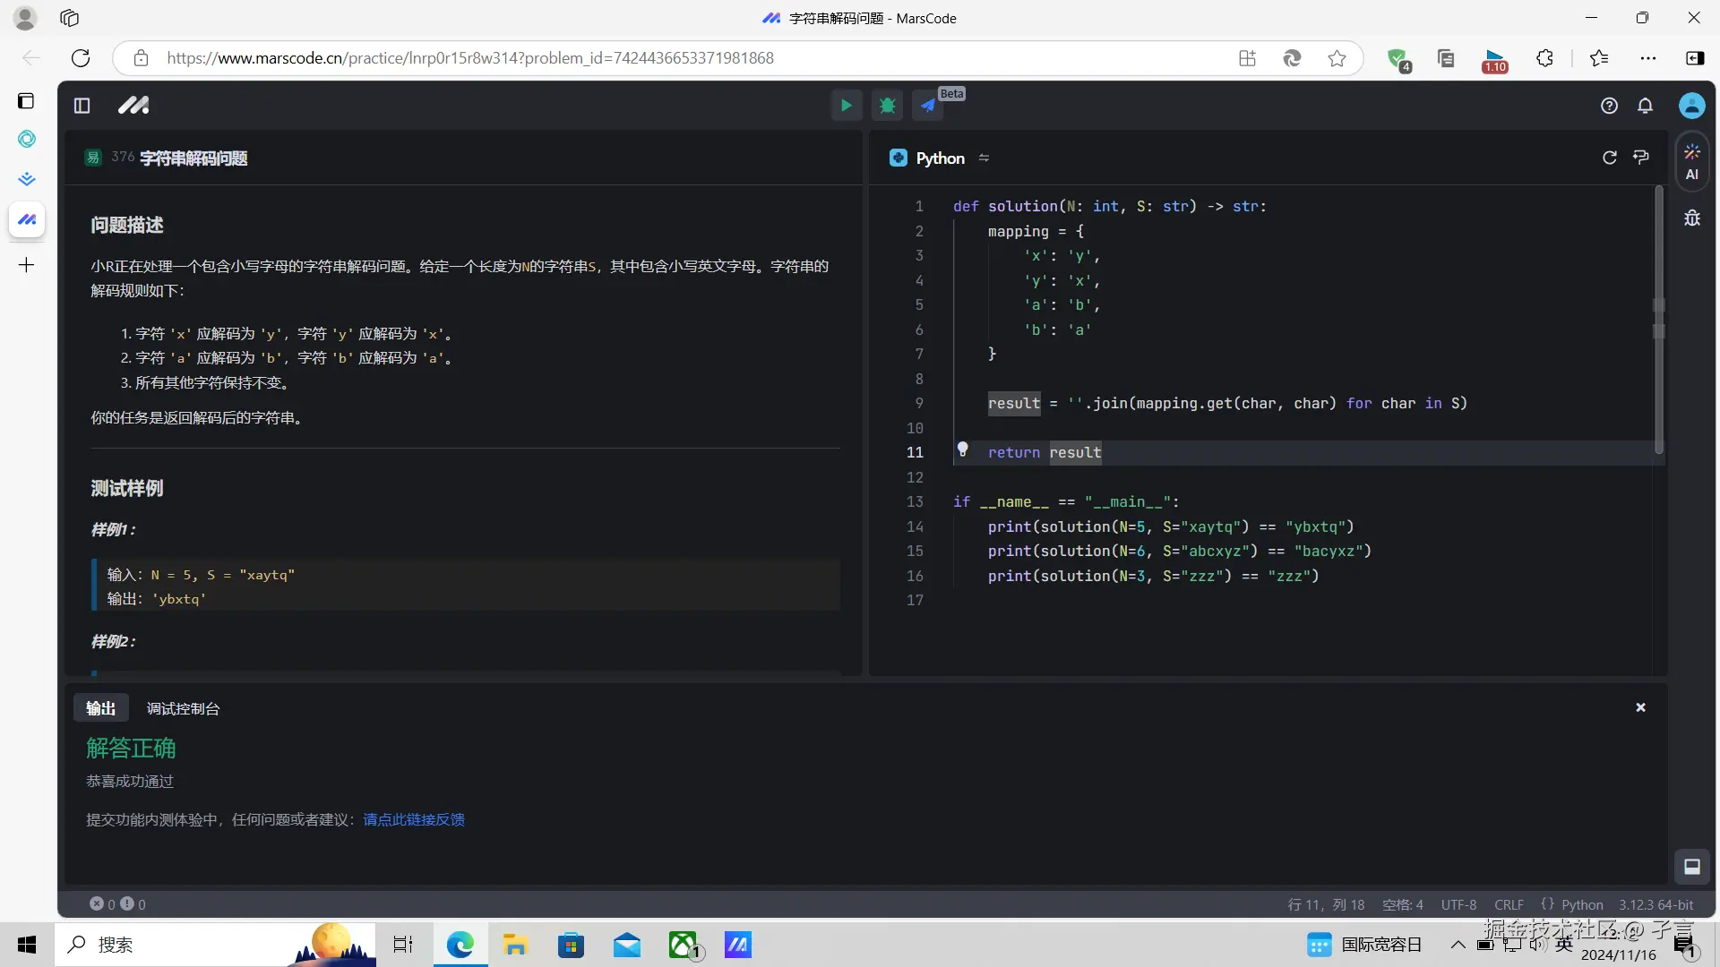
Task: Open the Python language switcher dropdown
Action: 940,158
